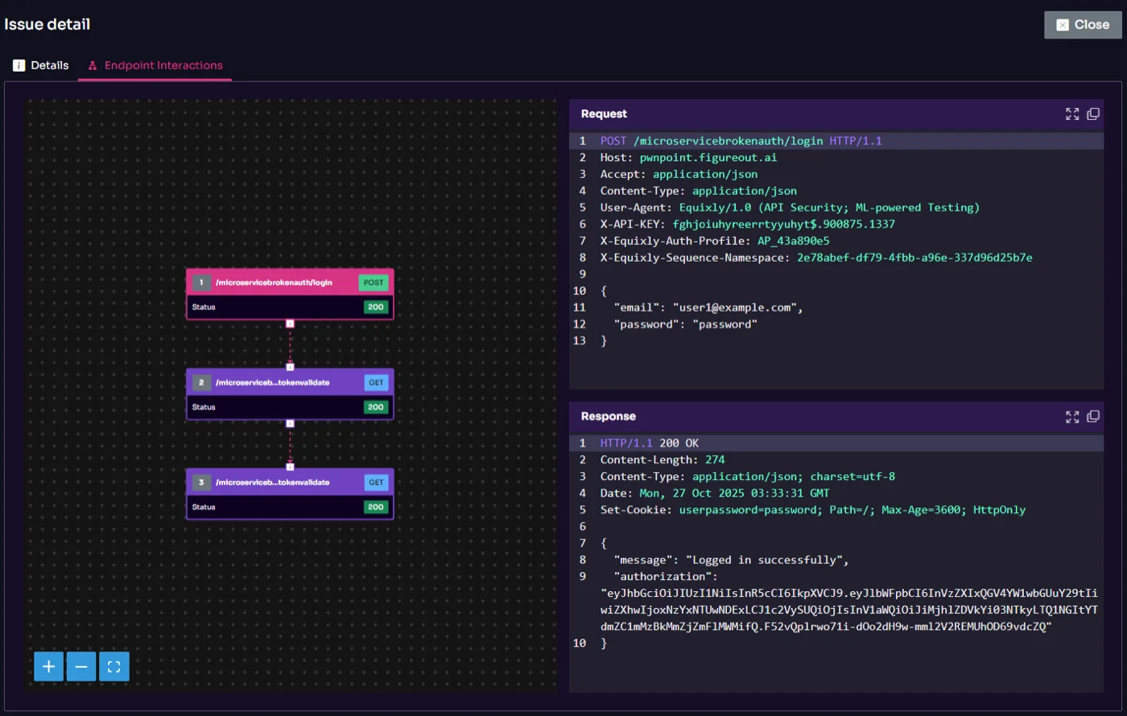1127x716 pixels.
Task: Select the 200 status pill on node 1
Action: [x=375, y=307]
